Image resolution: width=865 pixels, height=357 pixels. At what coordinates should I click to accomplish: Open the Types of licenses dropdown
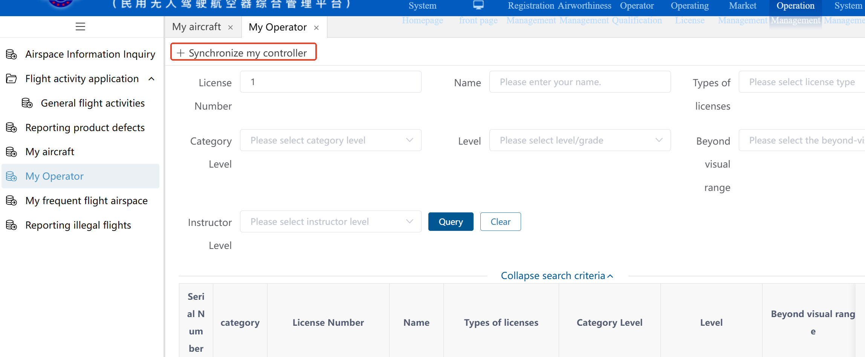(802, 82)
